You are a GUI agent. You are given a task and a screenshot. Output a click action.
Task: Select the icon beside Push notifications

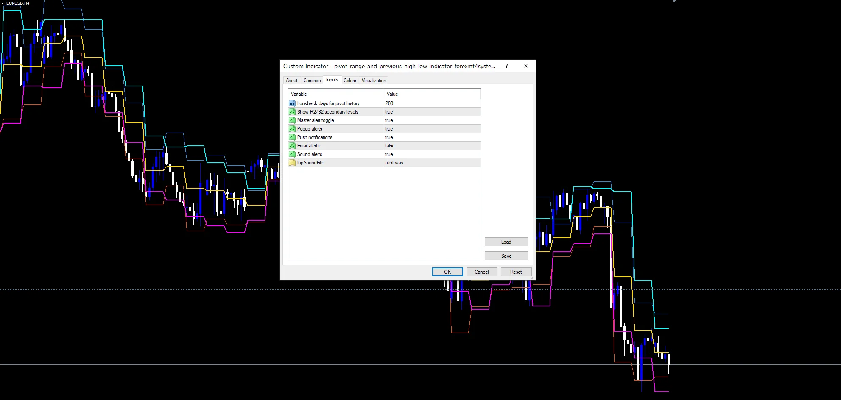[x=292, y=137]
